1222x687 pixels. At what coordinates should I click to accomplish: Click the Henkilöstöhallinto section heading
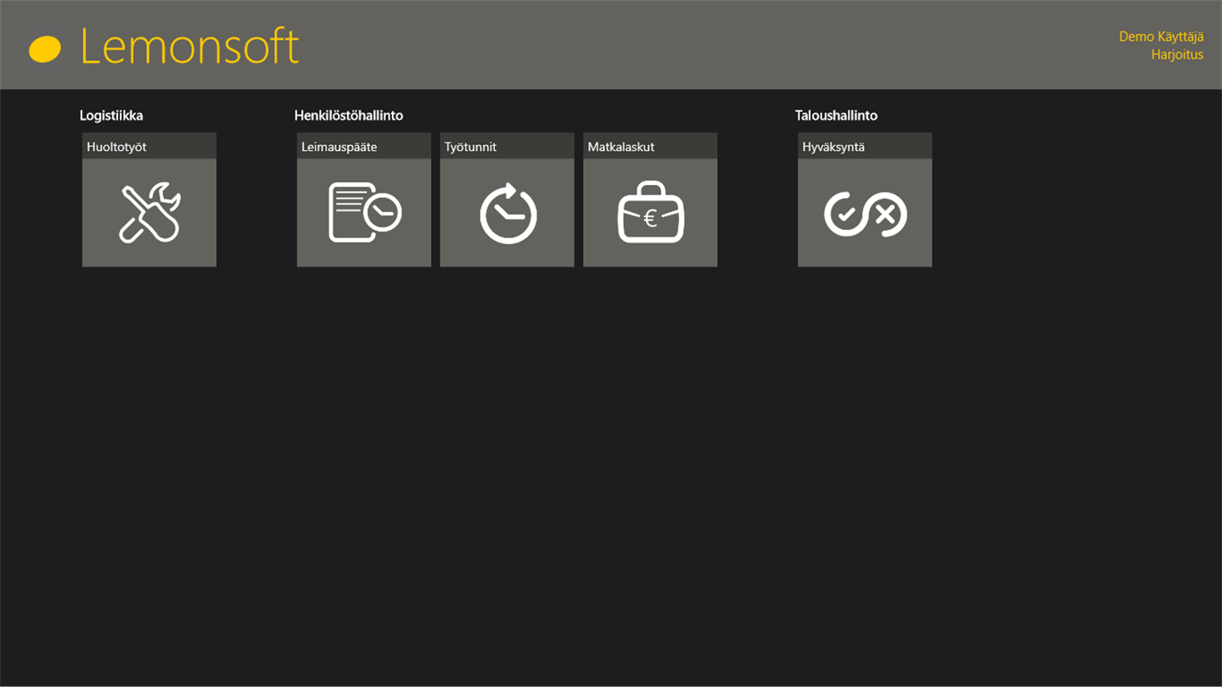tap(349, 115)
